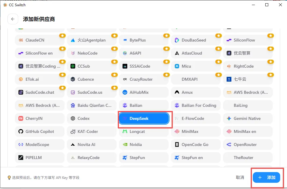Screen dimensions: 287x189
Task: Maximize the CC Switch window
Action: tap(267, 5)
